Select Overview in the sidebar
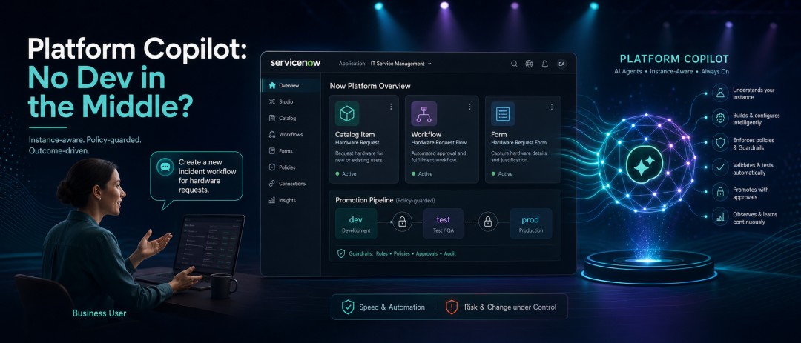The image size is (801, 343). pyautogui.click(x=291, y=85)
